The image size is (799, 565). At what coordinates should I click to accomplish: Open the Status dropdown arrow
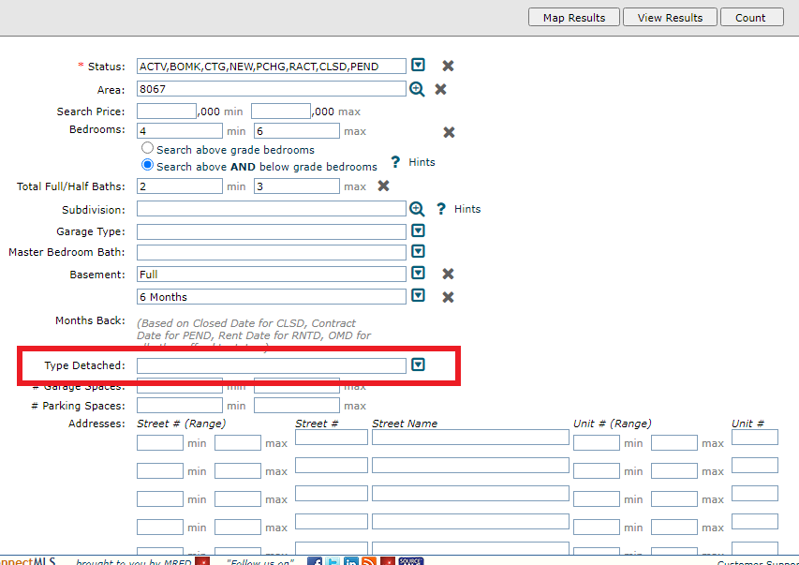(418, 65)
